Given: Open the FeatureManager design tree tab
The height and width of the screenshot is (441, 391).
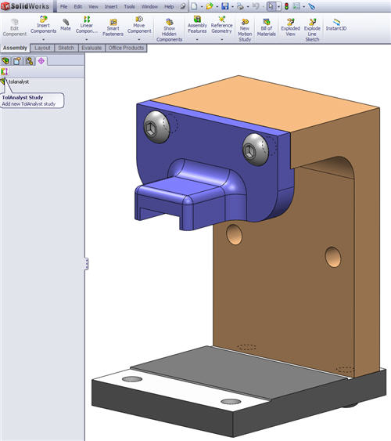Looking at the screenshot, I should (5, 61).
